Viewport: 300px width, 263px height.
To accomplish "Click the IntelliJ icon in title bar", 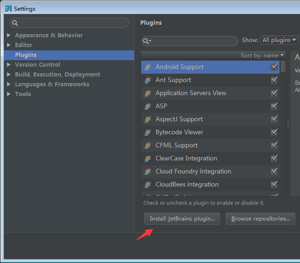I will (x=8, y=8).
